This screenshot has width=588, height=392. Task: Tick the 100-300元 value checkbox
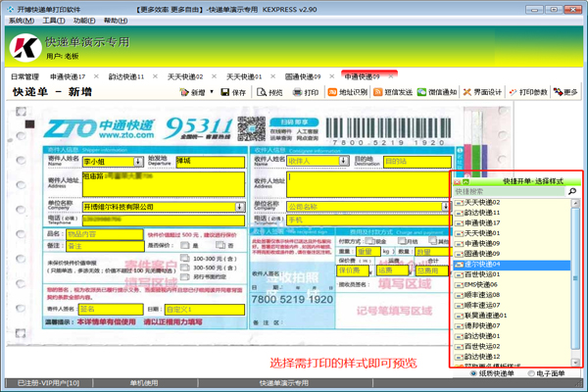click(x=184, y=258)
